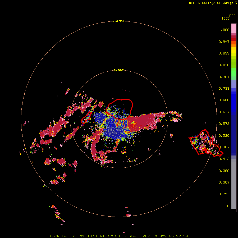This screenshot has width=238, height=238.
Task: Click the 0.413 scale value
Action: coord(224,159)
